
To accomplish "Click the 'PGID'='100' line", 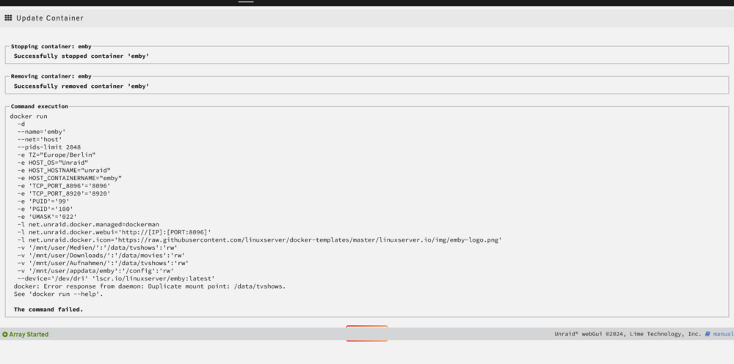I will coord(45,209).
